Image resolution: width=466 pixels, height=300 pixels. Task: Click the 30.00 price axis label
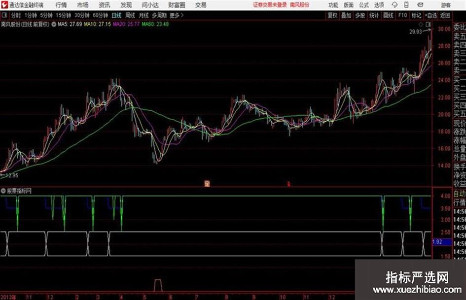[x=444, y=29]
